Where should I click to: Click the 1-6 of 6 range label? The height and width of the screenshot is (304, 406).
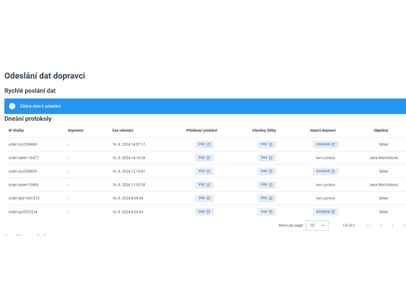[x=349, y=225]
